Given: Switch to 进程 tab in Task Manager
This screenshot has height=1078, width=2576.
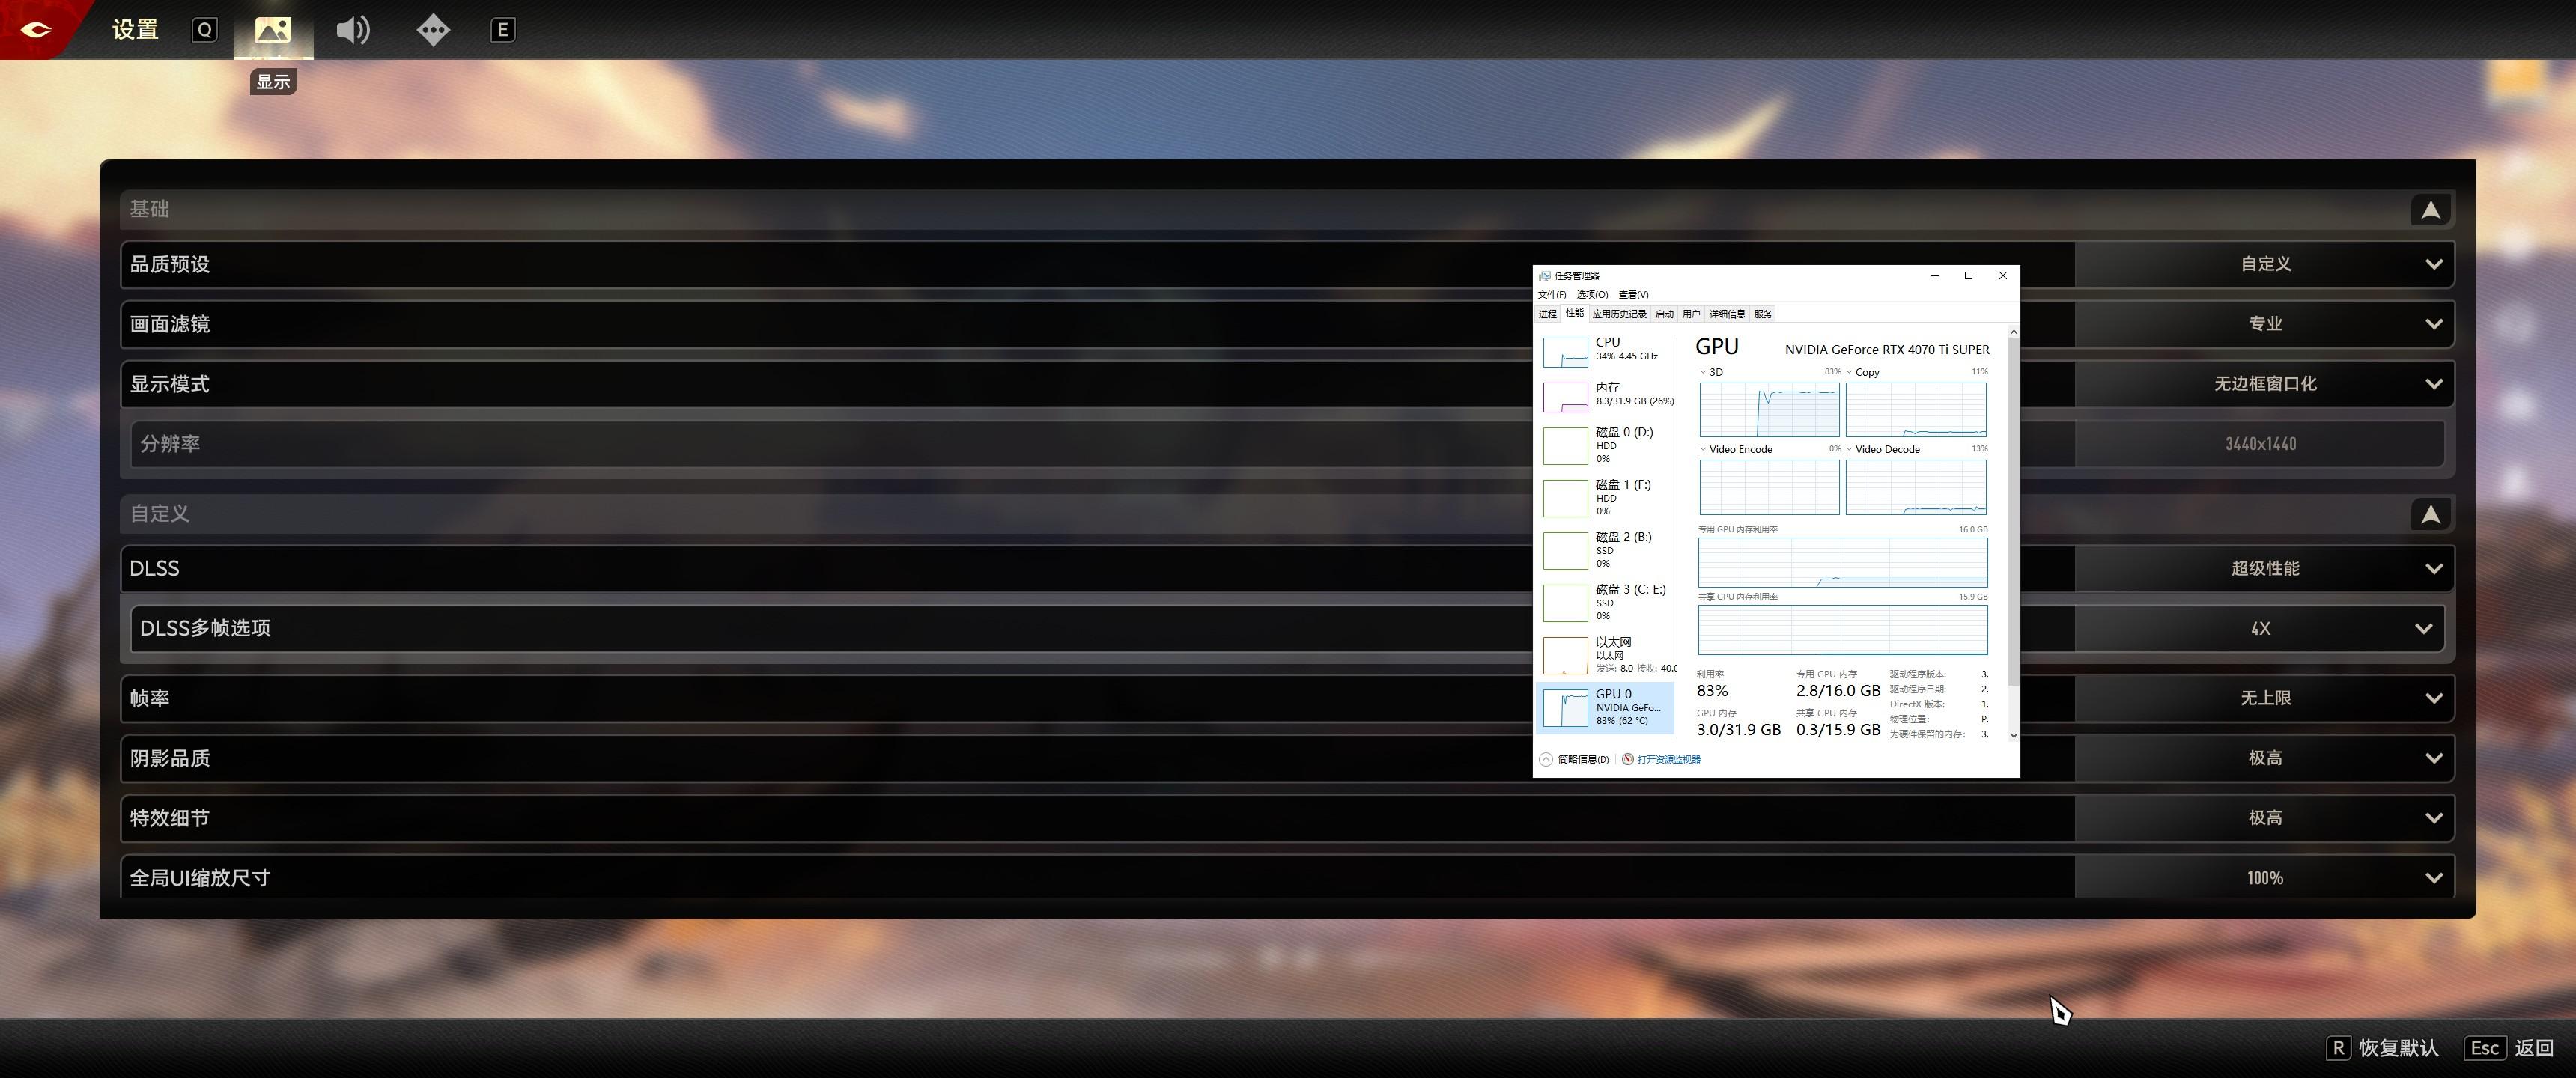Looking at the screenshot, I should (x=1547, y=314).
